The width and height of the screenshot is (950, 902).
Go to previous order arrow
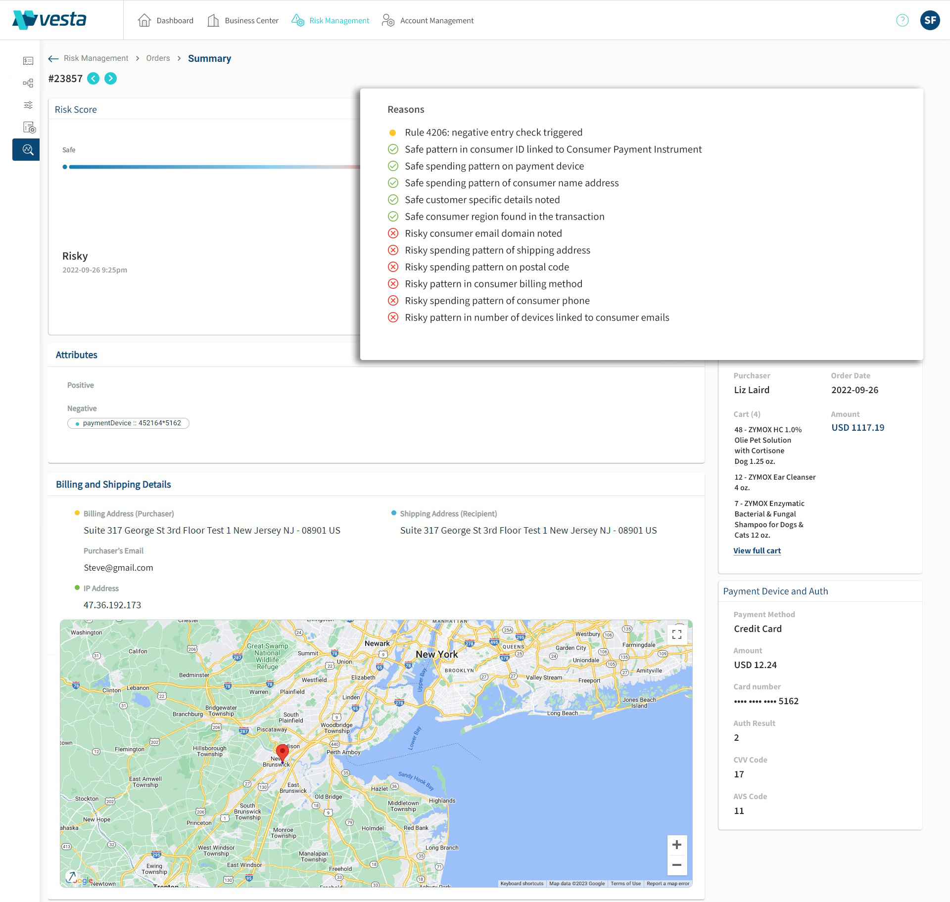(93, 79)
